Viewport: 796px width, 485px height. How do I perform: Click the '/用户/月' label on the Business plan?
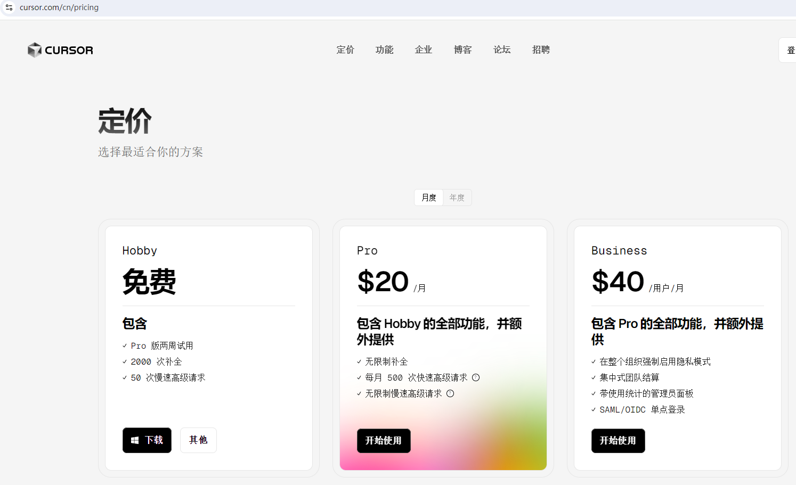pos(666,288)
